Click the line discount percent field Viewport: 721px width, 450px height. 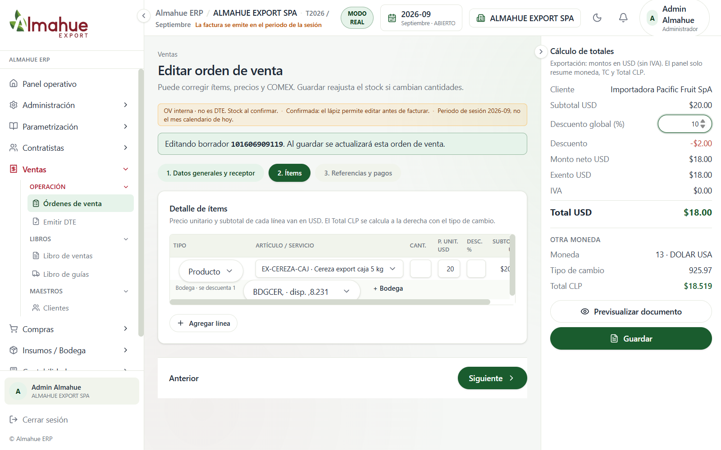point(476,269)
